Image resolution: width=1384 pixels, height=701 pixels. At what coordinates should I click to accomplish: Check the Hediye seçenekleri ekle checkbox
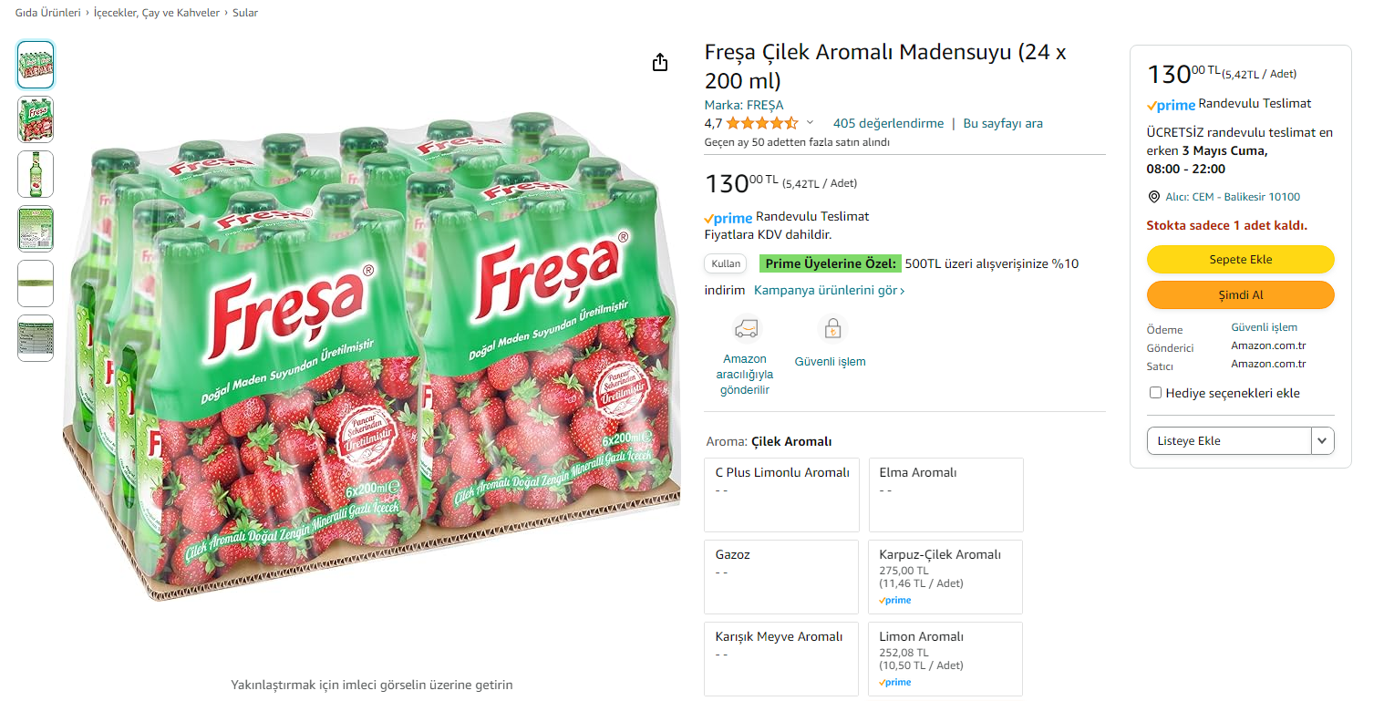(1155, 393)
